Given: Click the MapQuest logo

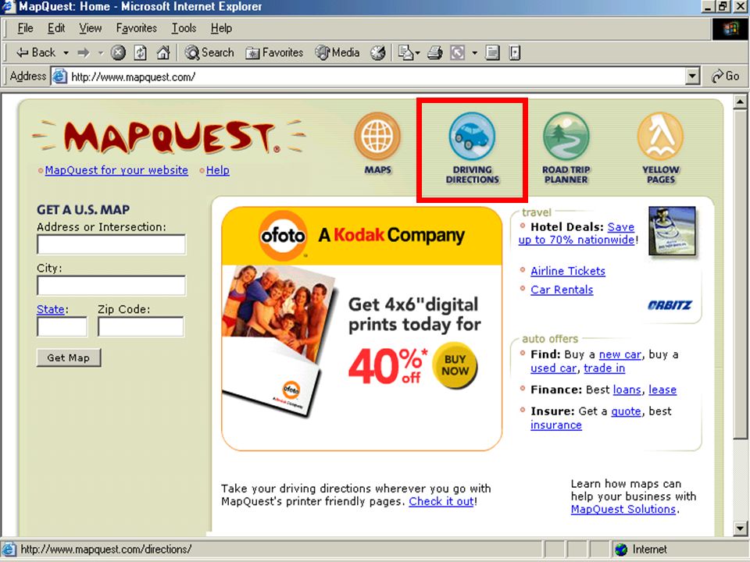Looking at the screenshot, I should (x=170, y=137).
